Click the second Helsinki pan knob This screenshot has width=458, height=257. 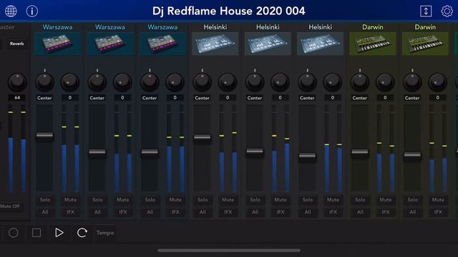pyautogui.click(x=255, y=83)
